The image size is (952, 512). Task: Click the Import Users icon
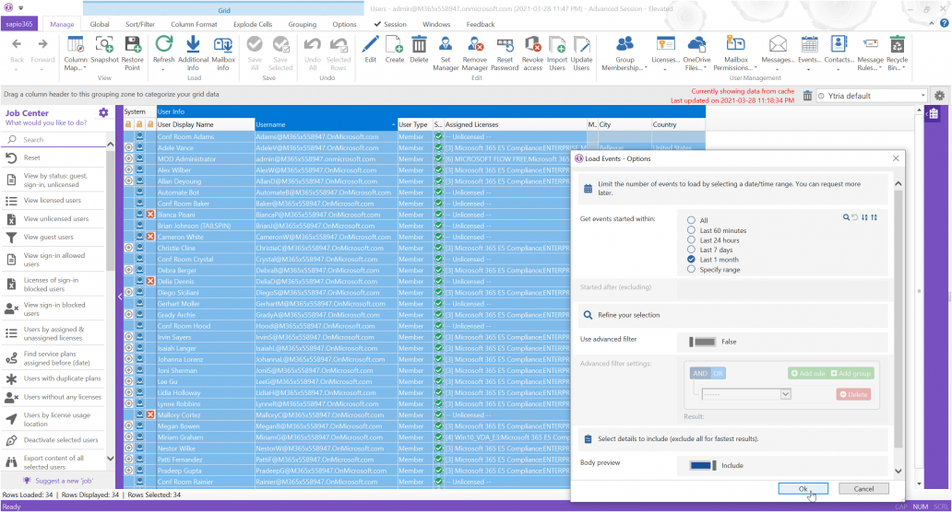pos(557,45)
